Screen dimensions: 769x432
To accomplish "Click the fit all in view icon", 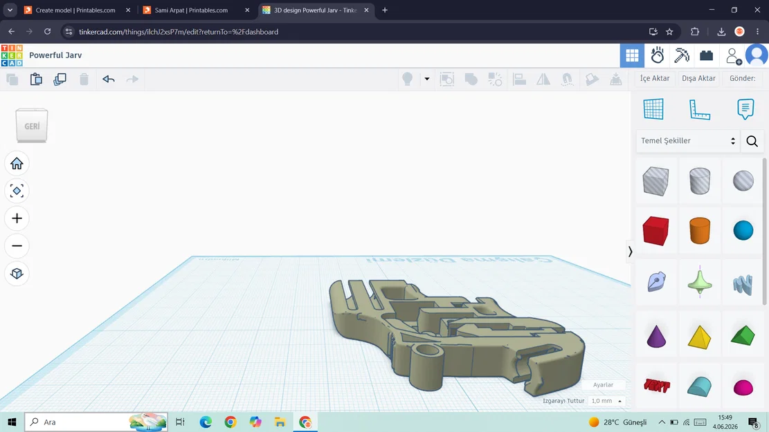I will tap(17, 191).
